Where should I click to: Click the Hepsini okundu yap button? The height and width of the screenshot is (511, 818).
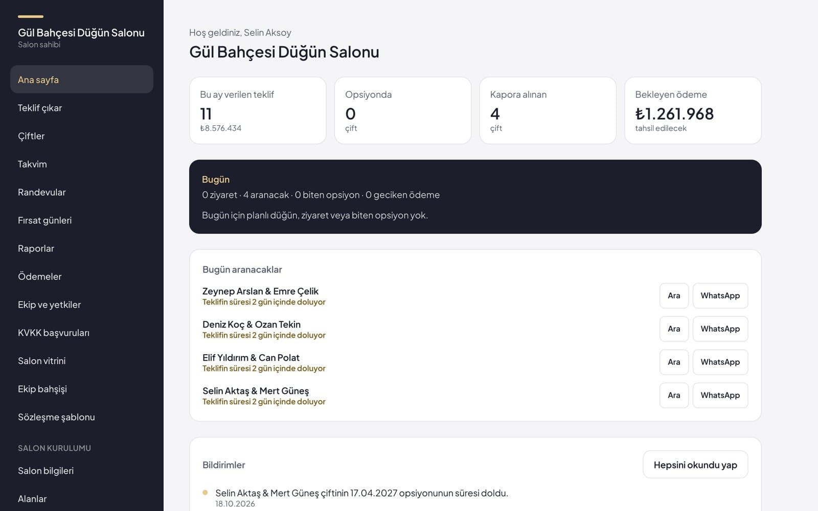[695, 464]
